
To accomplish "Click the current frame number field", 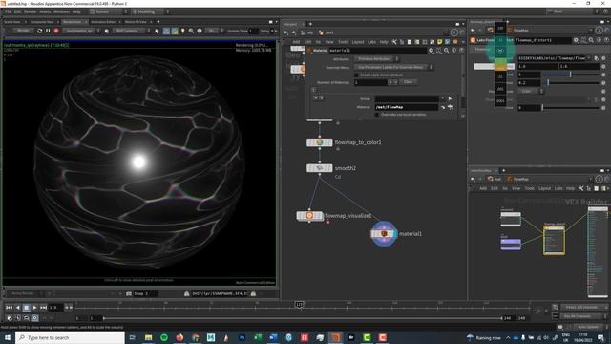I will coord(55,308).
